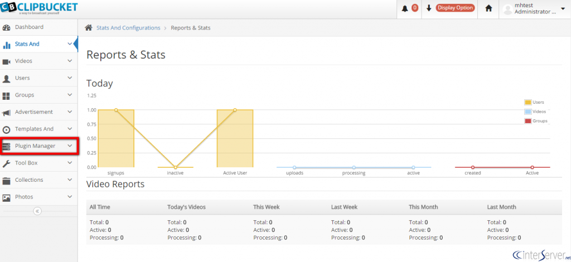
Task: Click the Display Option button
Action: [x=455, y=8]
